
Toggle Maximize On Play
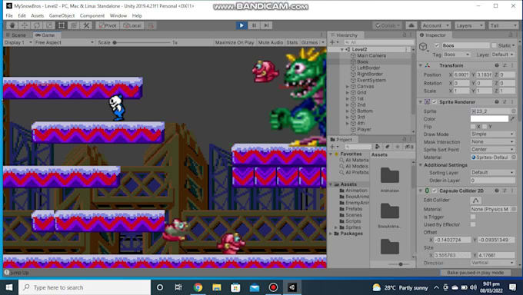(x=235, y=42)
